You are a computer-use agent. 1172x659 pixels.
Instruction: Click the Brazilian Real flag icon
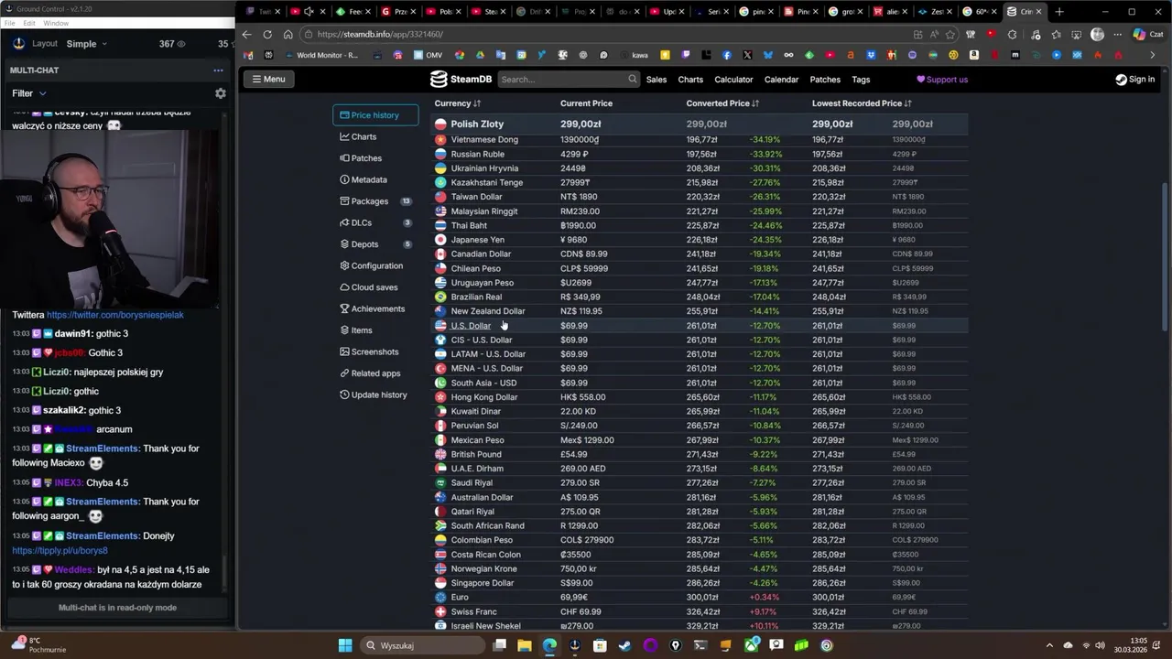[x=440, y=297]
